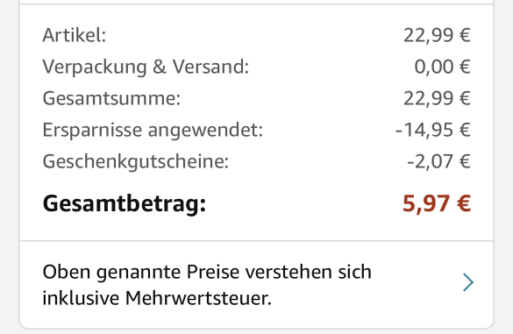Image resolution: width=513 pixels, height=334 pixels.
Task: Click the word Preise in the tax notice
Action: (213, 272)
